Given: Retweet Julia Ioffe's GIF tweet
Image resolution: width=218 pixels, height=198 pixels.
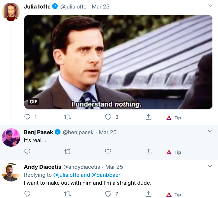Looking at the screenshot, I should [68, 117].
